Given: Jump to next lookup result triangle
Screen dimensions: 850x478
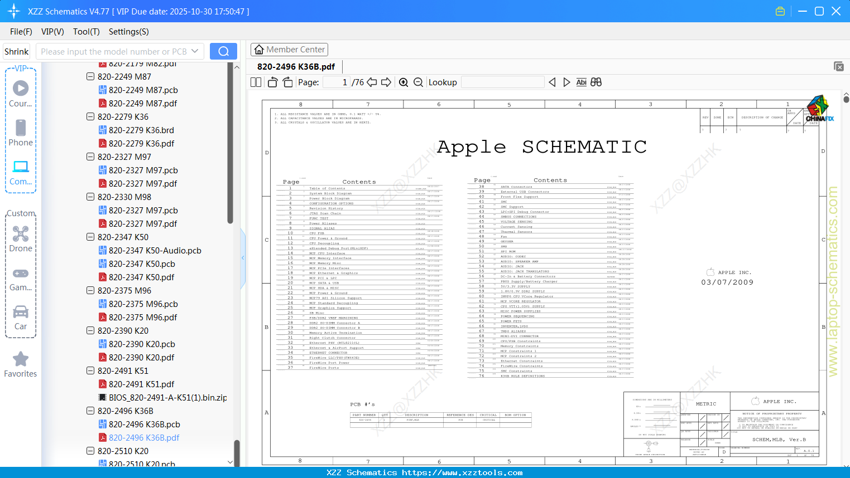Looking at the screenshot, I should [x=566, y=82].
